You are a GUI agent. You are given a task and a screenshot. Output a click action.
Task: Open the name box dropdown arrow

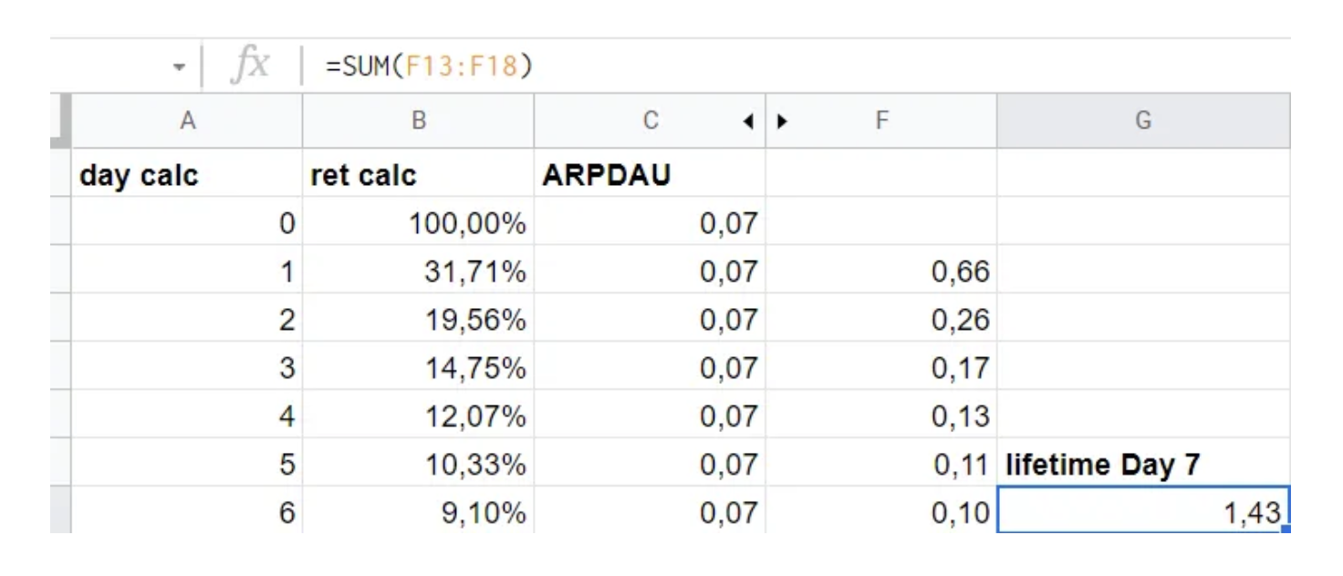coord(179,68)
